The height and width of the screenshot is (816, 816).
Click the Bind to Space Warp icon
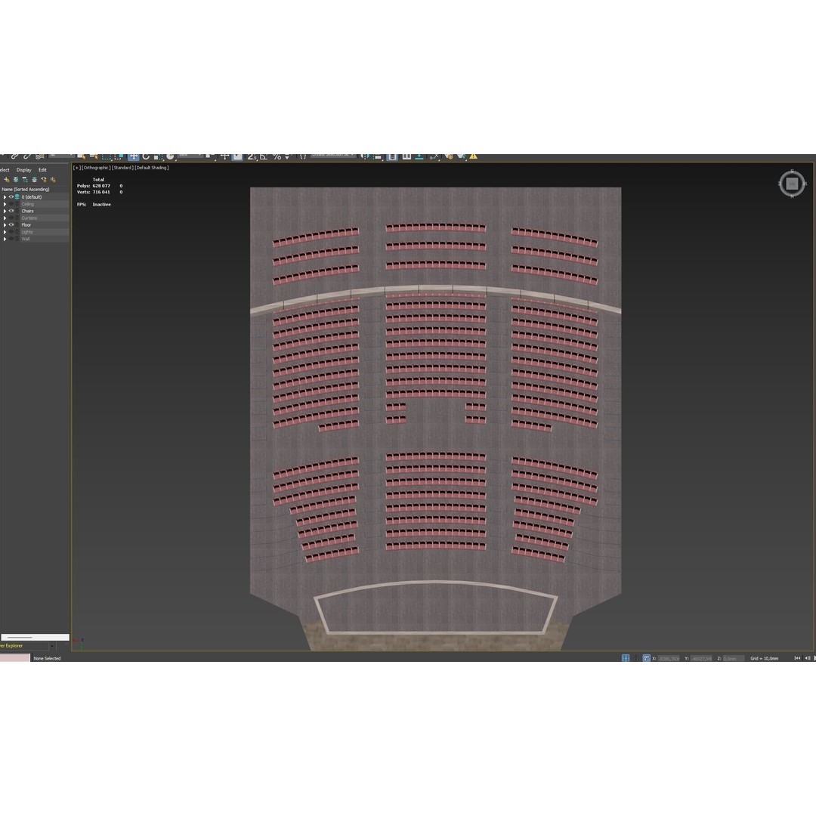point(39,156)
